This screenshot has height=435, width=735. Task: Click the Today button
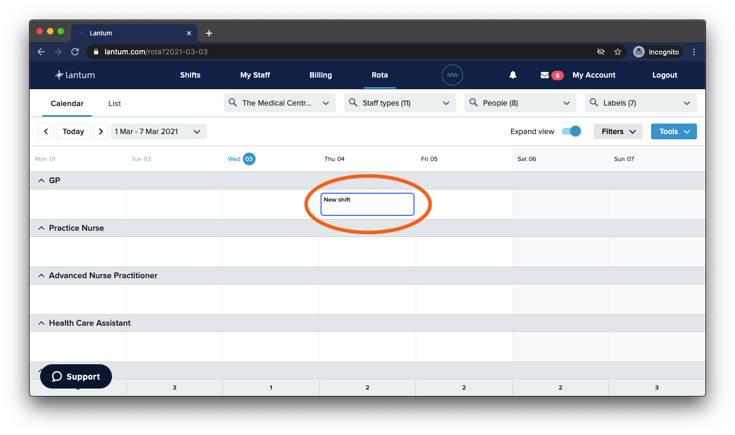(x=73, y=131)
